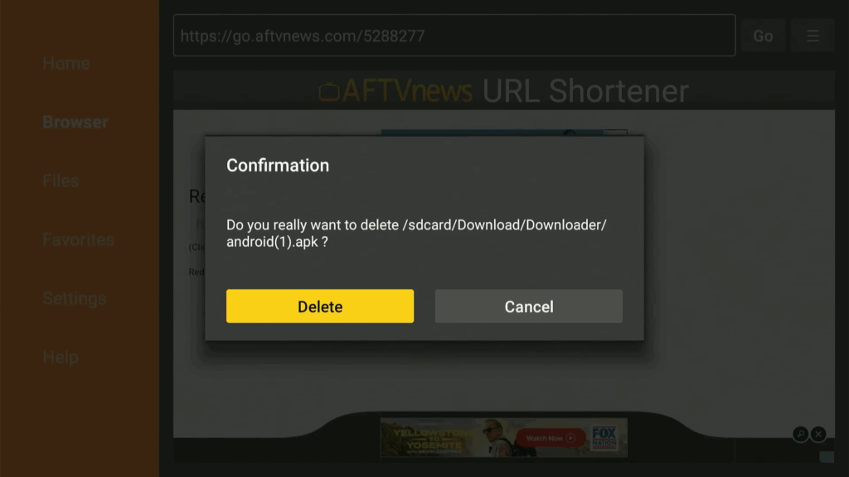This screenshot has height=477, width=849.
Task: Open Settings from the sidebar
Action: (74, 298)
